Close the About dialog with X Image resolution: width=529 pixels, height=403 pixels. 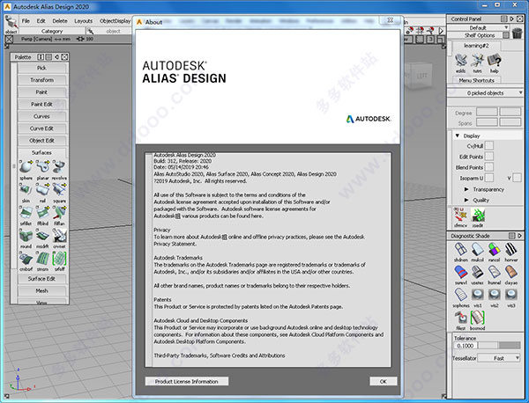pyautogui.click(x=390, y=20)
